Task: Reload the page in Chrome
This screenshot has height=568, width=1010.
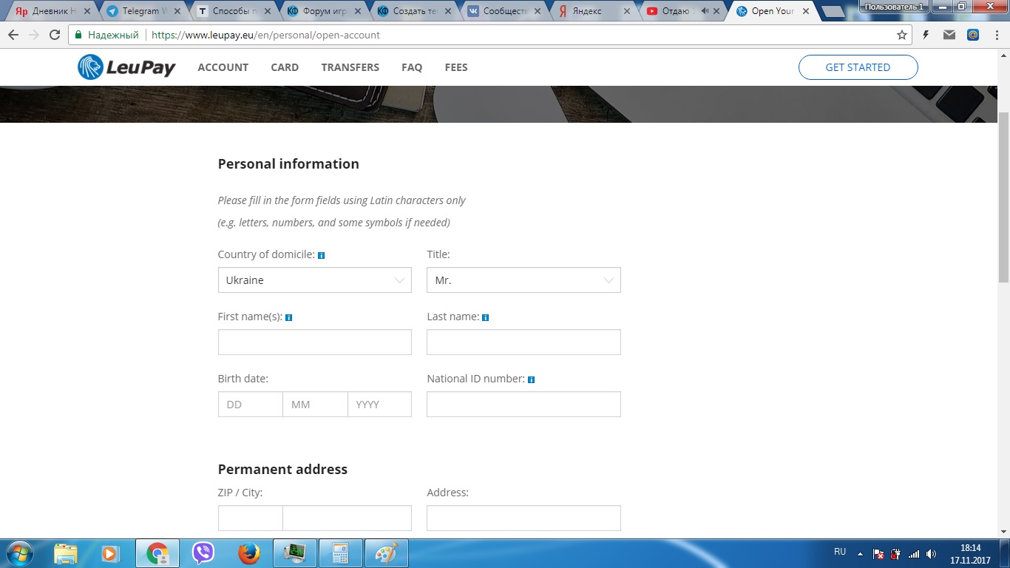Action: [x=55, y=35]
